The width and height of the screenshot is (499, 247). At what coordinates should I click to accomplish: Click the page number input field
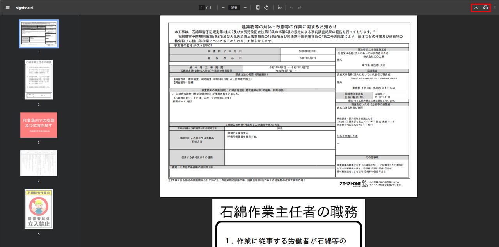[x=202, y=7]
